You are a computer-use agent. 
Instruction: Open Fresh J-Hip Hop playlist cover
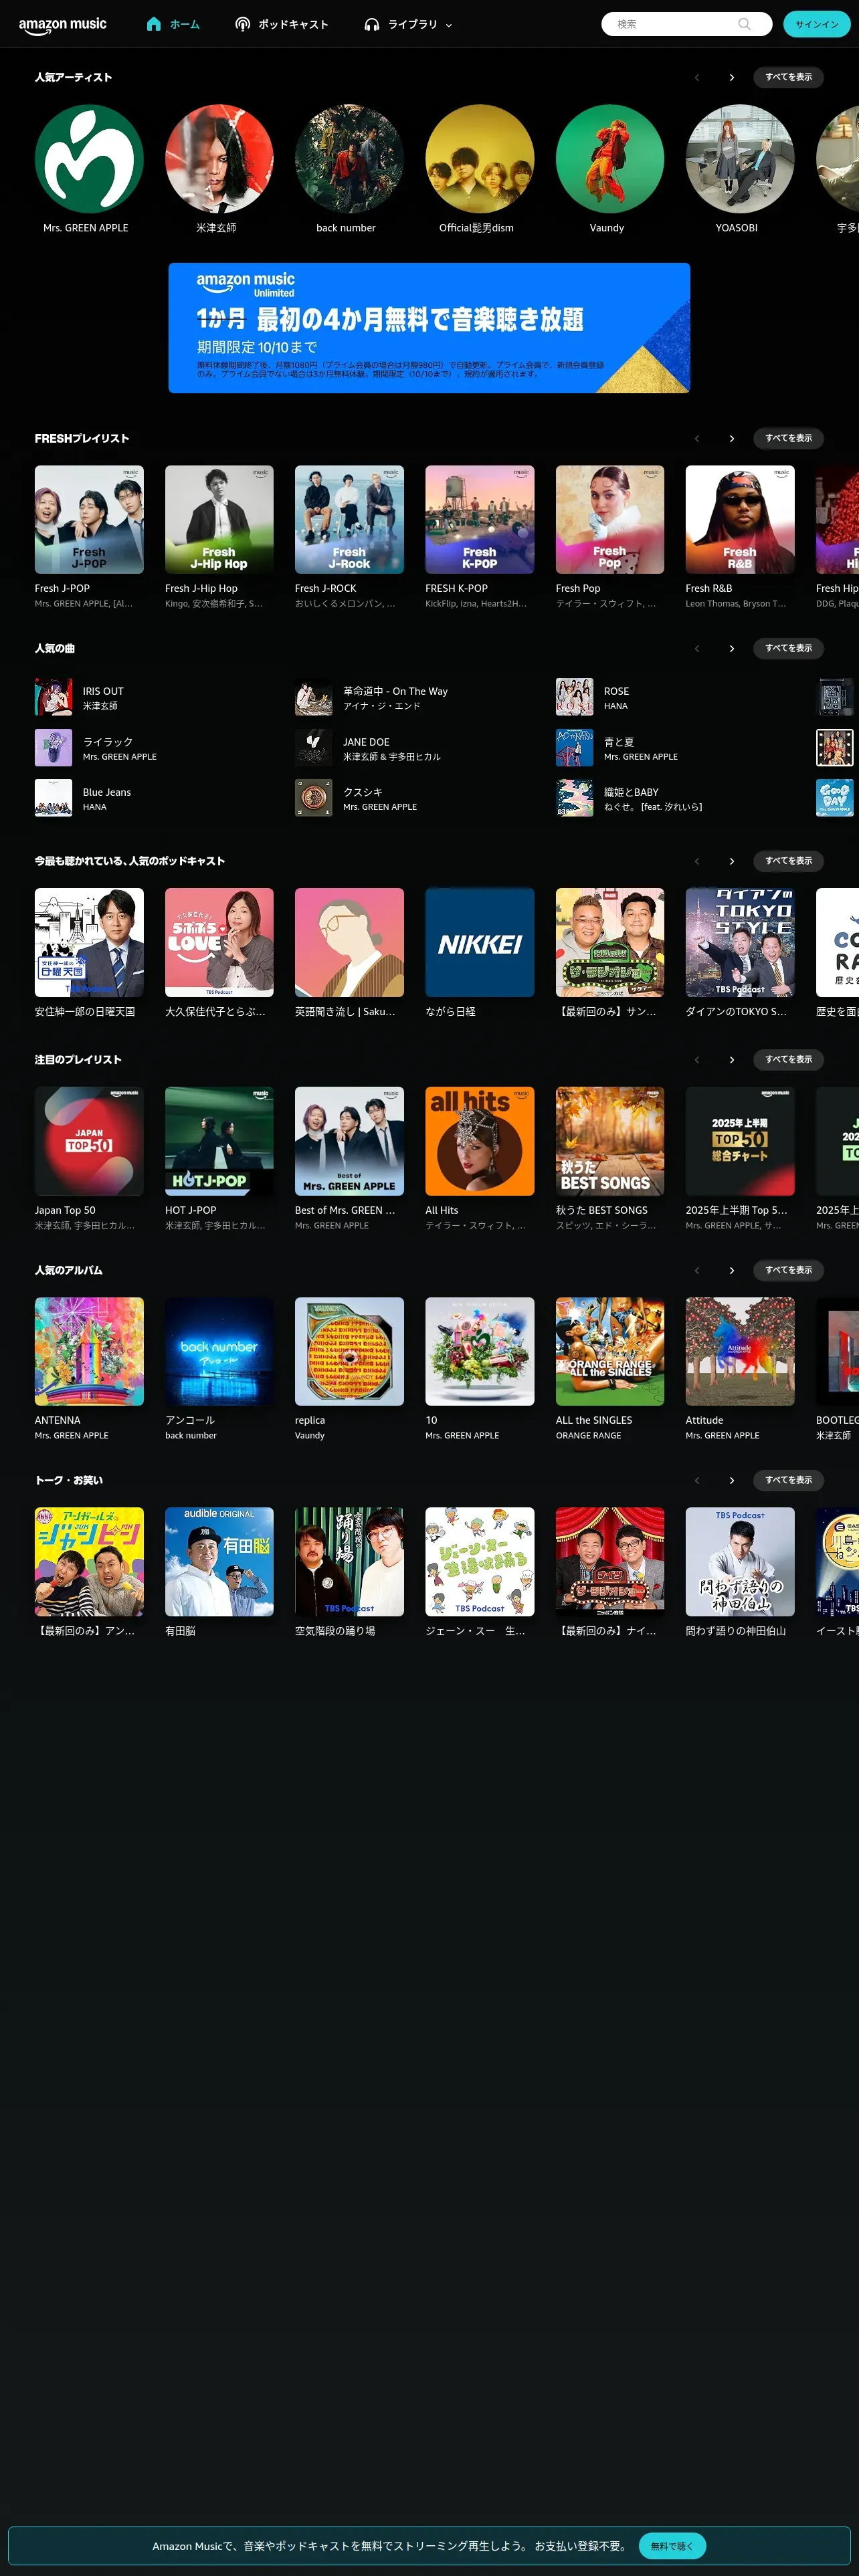(x=219, y=520)
